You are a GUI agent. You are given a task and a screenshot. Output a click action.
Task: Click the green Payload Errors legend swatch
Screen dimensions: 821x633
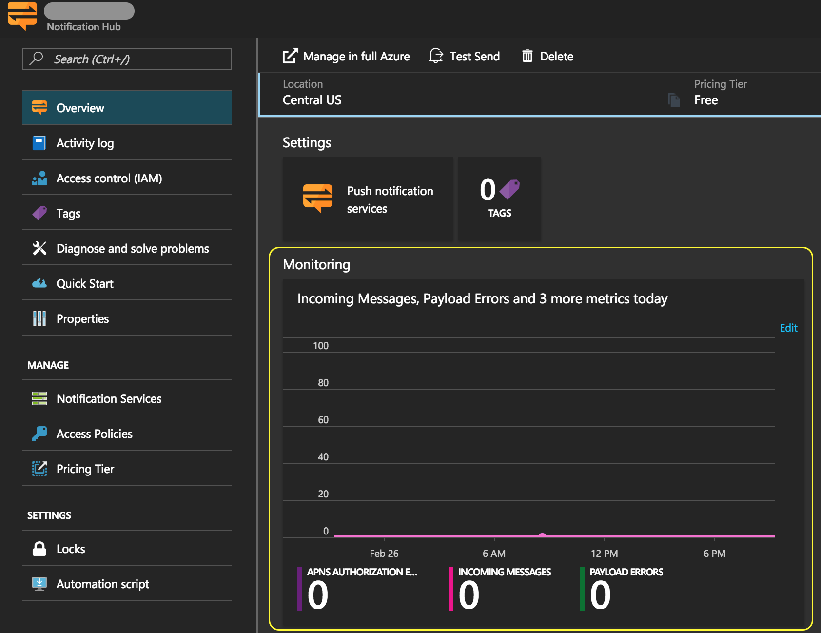(x=583, y=589)
